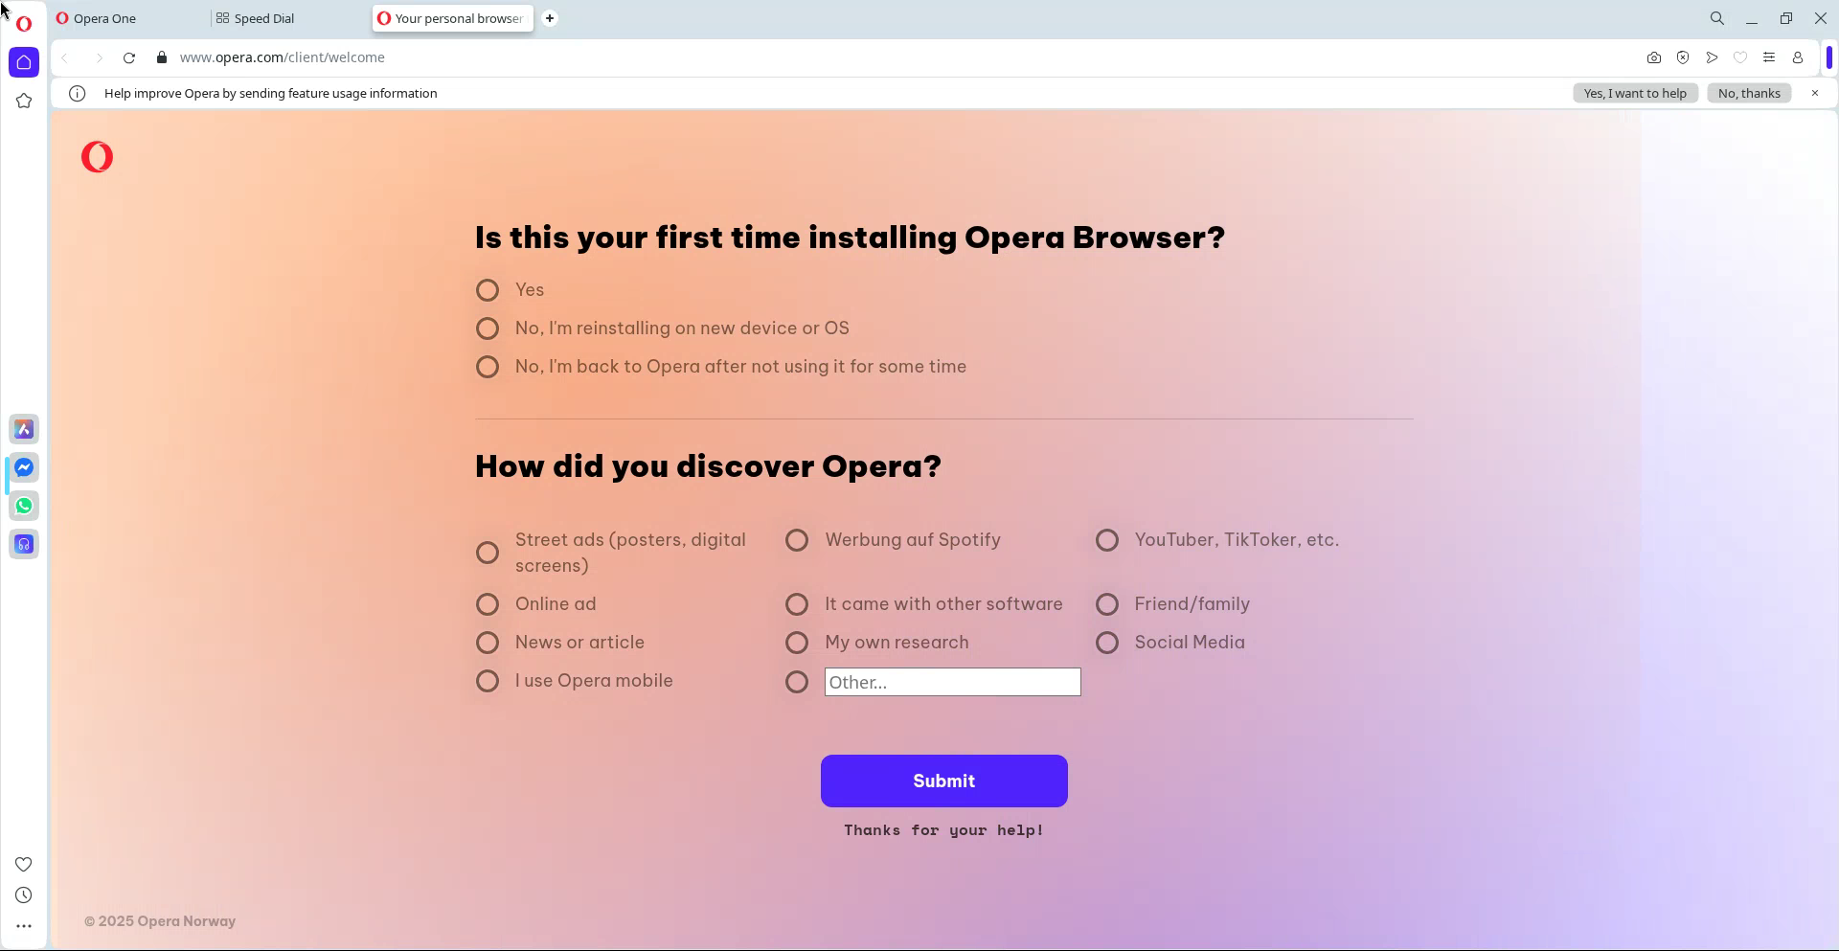
Task: Open the ad blocker shield icon
Action: 1682,57
